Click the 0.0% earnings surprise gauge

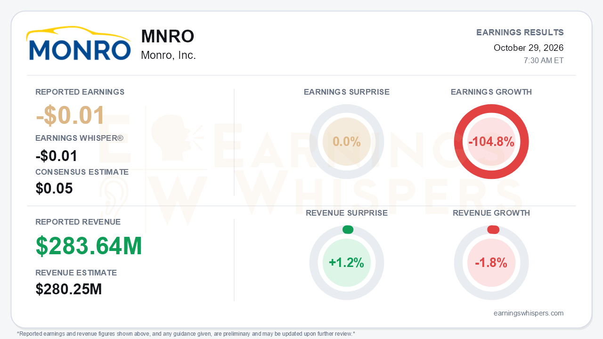point(347,142)
